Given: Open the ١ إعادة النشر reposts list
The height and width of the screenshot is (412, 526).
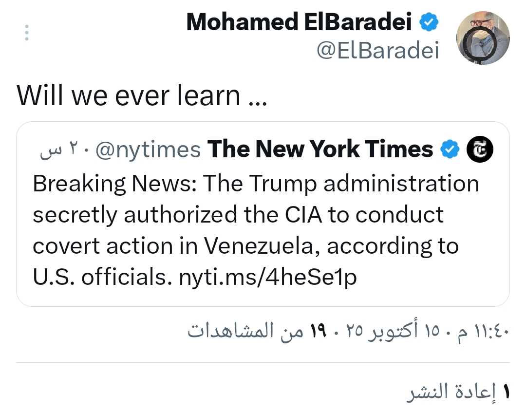Looking at the screenshot, I should click(x=458, y=393).
